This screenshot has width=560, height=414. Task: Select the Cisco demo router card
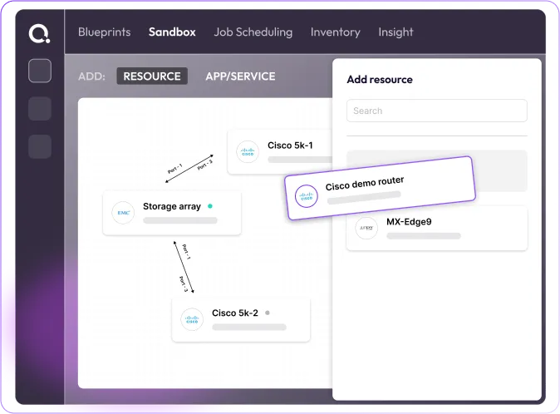[381, 188]
